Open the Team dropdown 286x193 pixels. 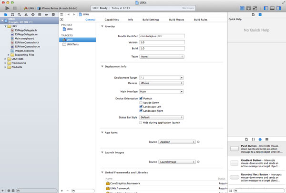coord(162,57)
